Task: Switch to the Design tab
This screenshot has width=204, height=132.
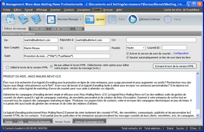Action: (x=9, y=122)
